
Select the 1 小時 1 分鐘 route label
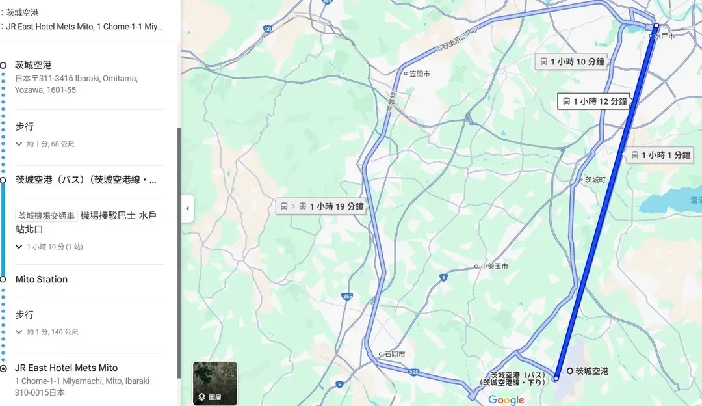click(x=661, y=155)
